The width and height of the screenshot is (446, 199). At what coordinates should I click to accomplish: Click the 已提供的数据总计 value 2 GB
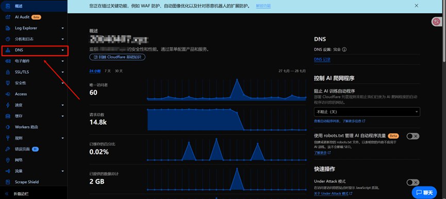click(97, 182)
